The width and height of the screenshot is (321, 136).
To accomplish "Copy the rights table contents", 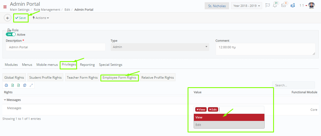I will point(25,85).
